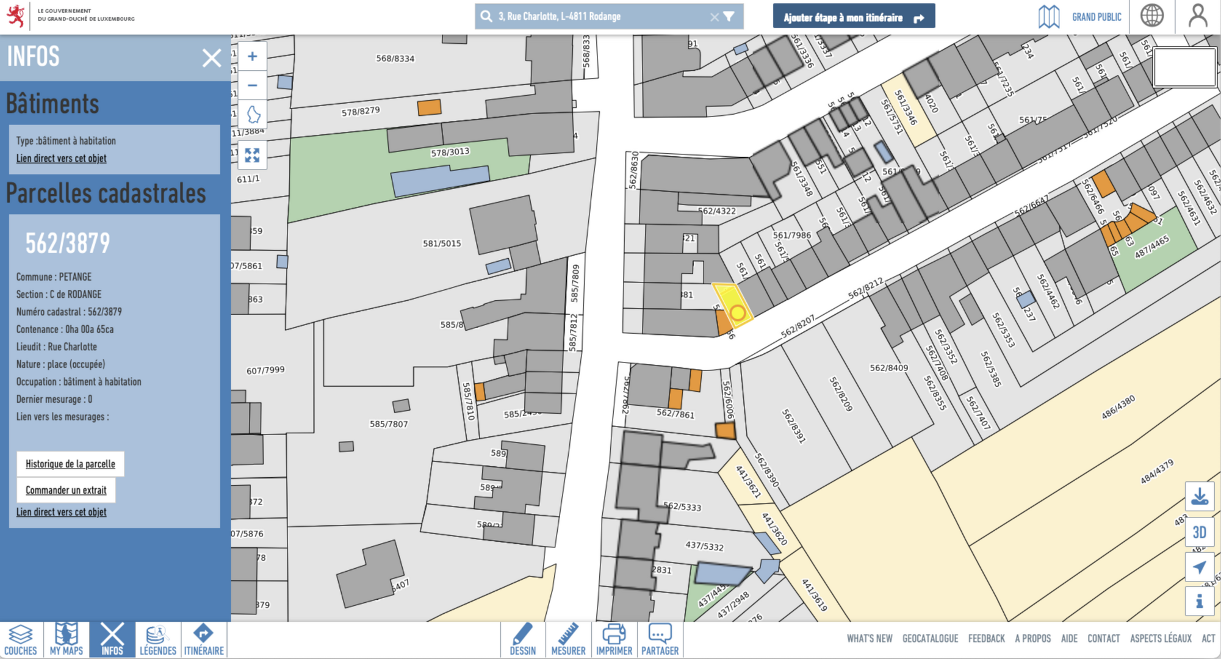Zoom in with the plus button
The image size is (1221, 659).
tap(252, 57)
